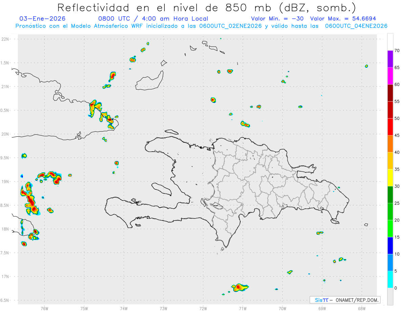Click the colorbar label '45'
This screenshot has height=313, width=406.
pos(397,135)
